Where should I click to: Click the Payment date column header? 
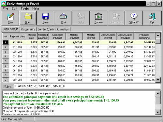(17, 36)
